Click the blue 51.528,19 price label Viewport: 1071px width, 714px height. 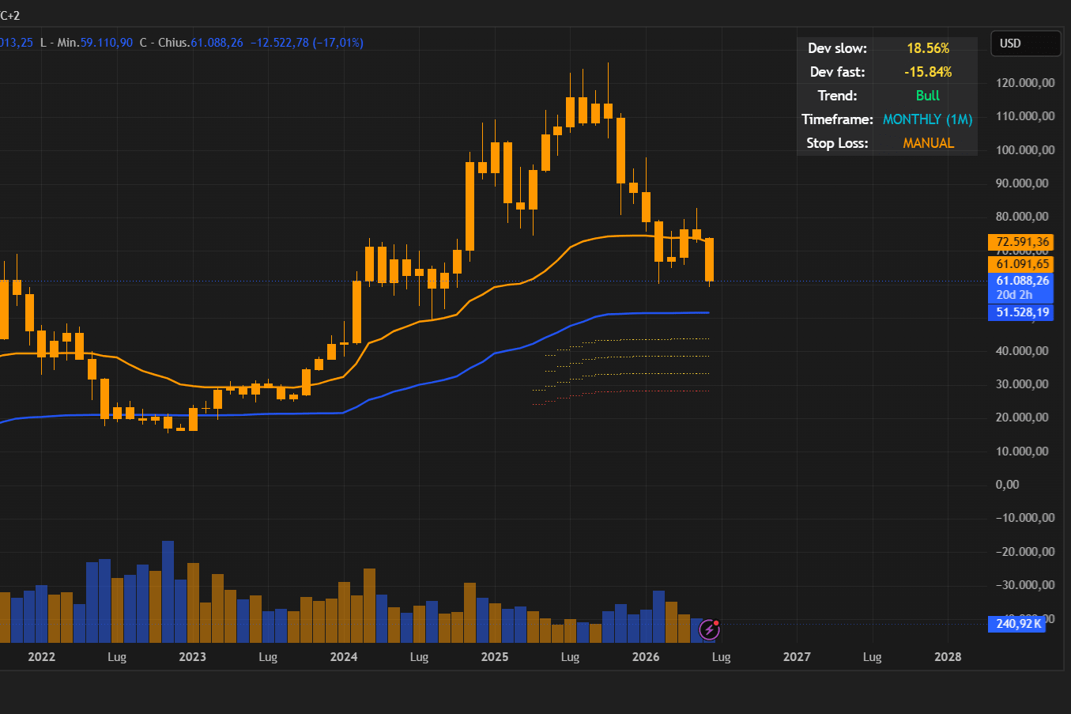pos(1020,312)
